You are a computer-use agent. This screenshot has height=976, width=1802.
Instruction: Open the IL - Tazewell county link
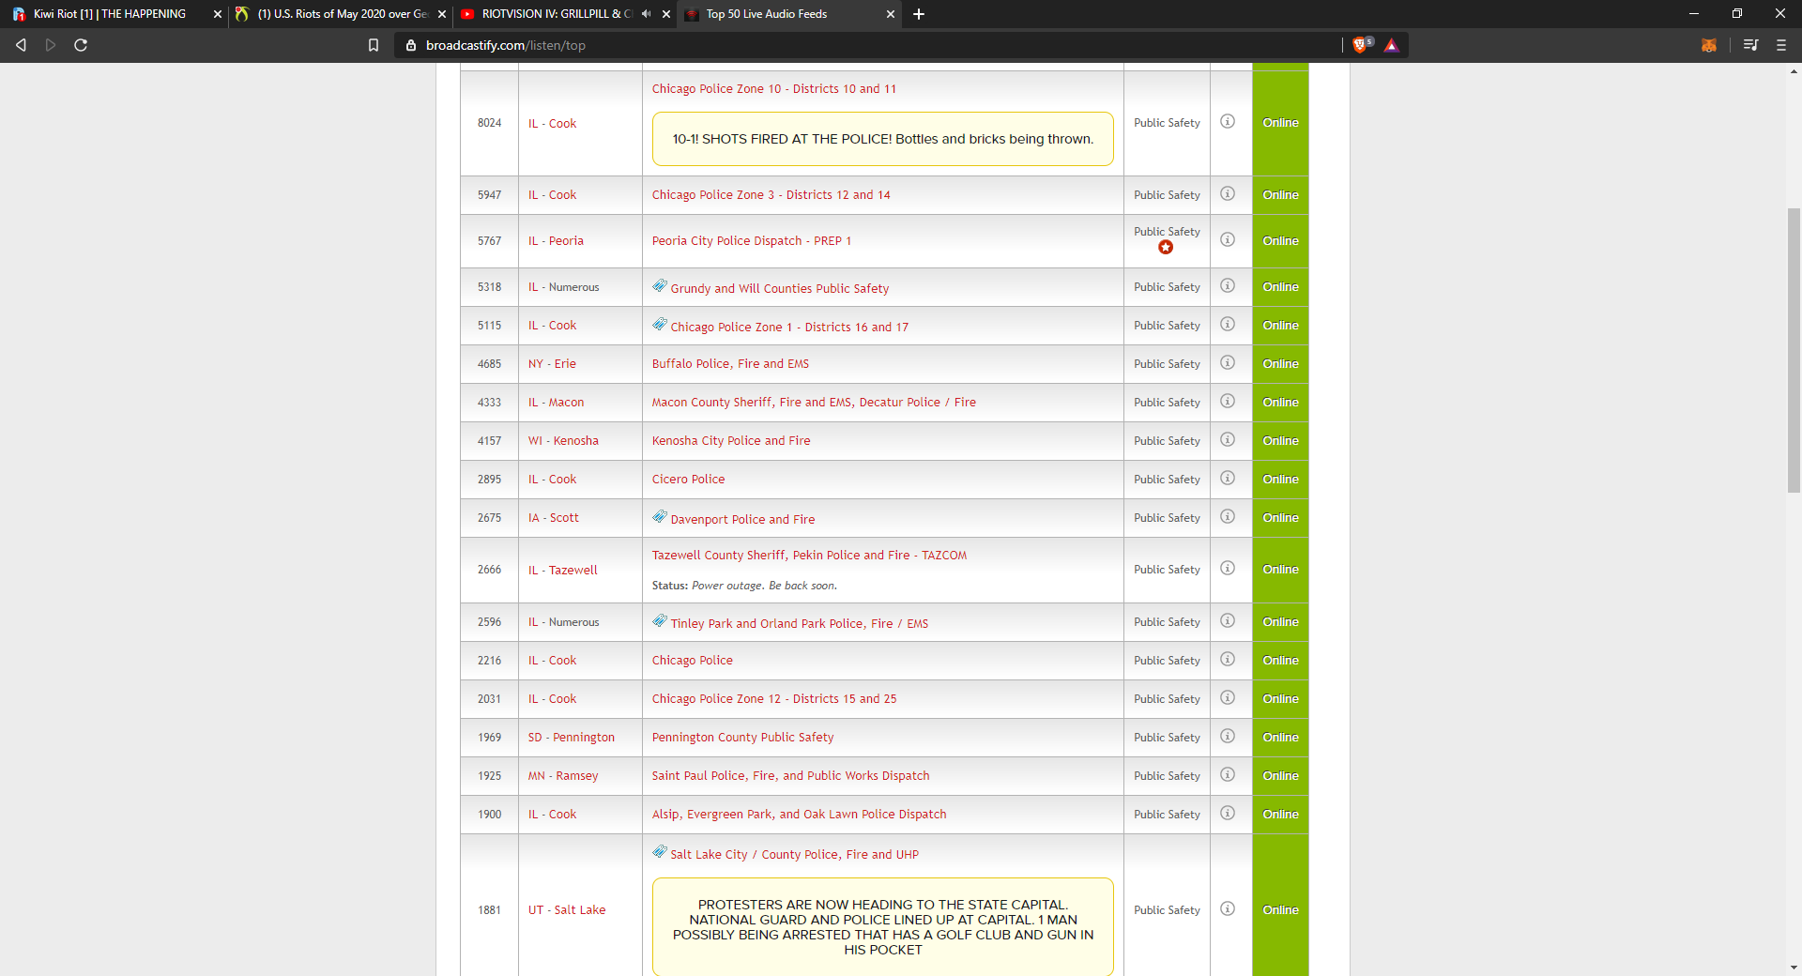click(x=563, y=571)
